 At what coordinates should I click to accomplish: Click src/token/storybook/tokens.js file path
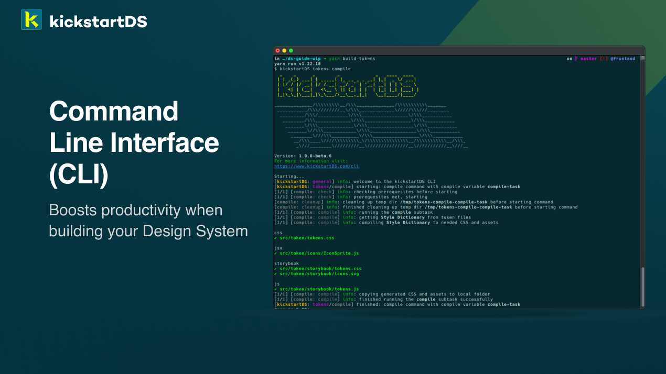319,289
